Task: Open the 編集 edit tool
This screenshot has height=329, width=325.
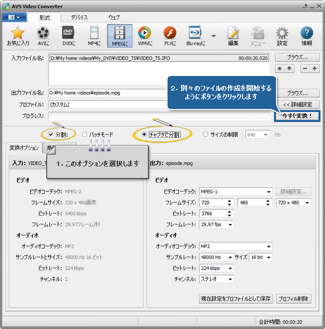Action: point(233,36)
